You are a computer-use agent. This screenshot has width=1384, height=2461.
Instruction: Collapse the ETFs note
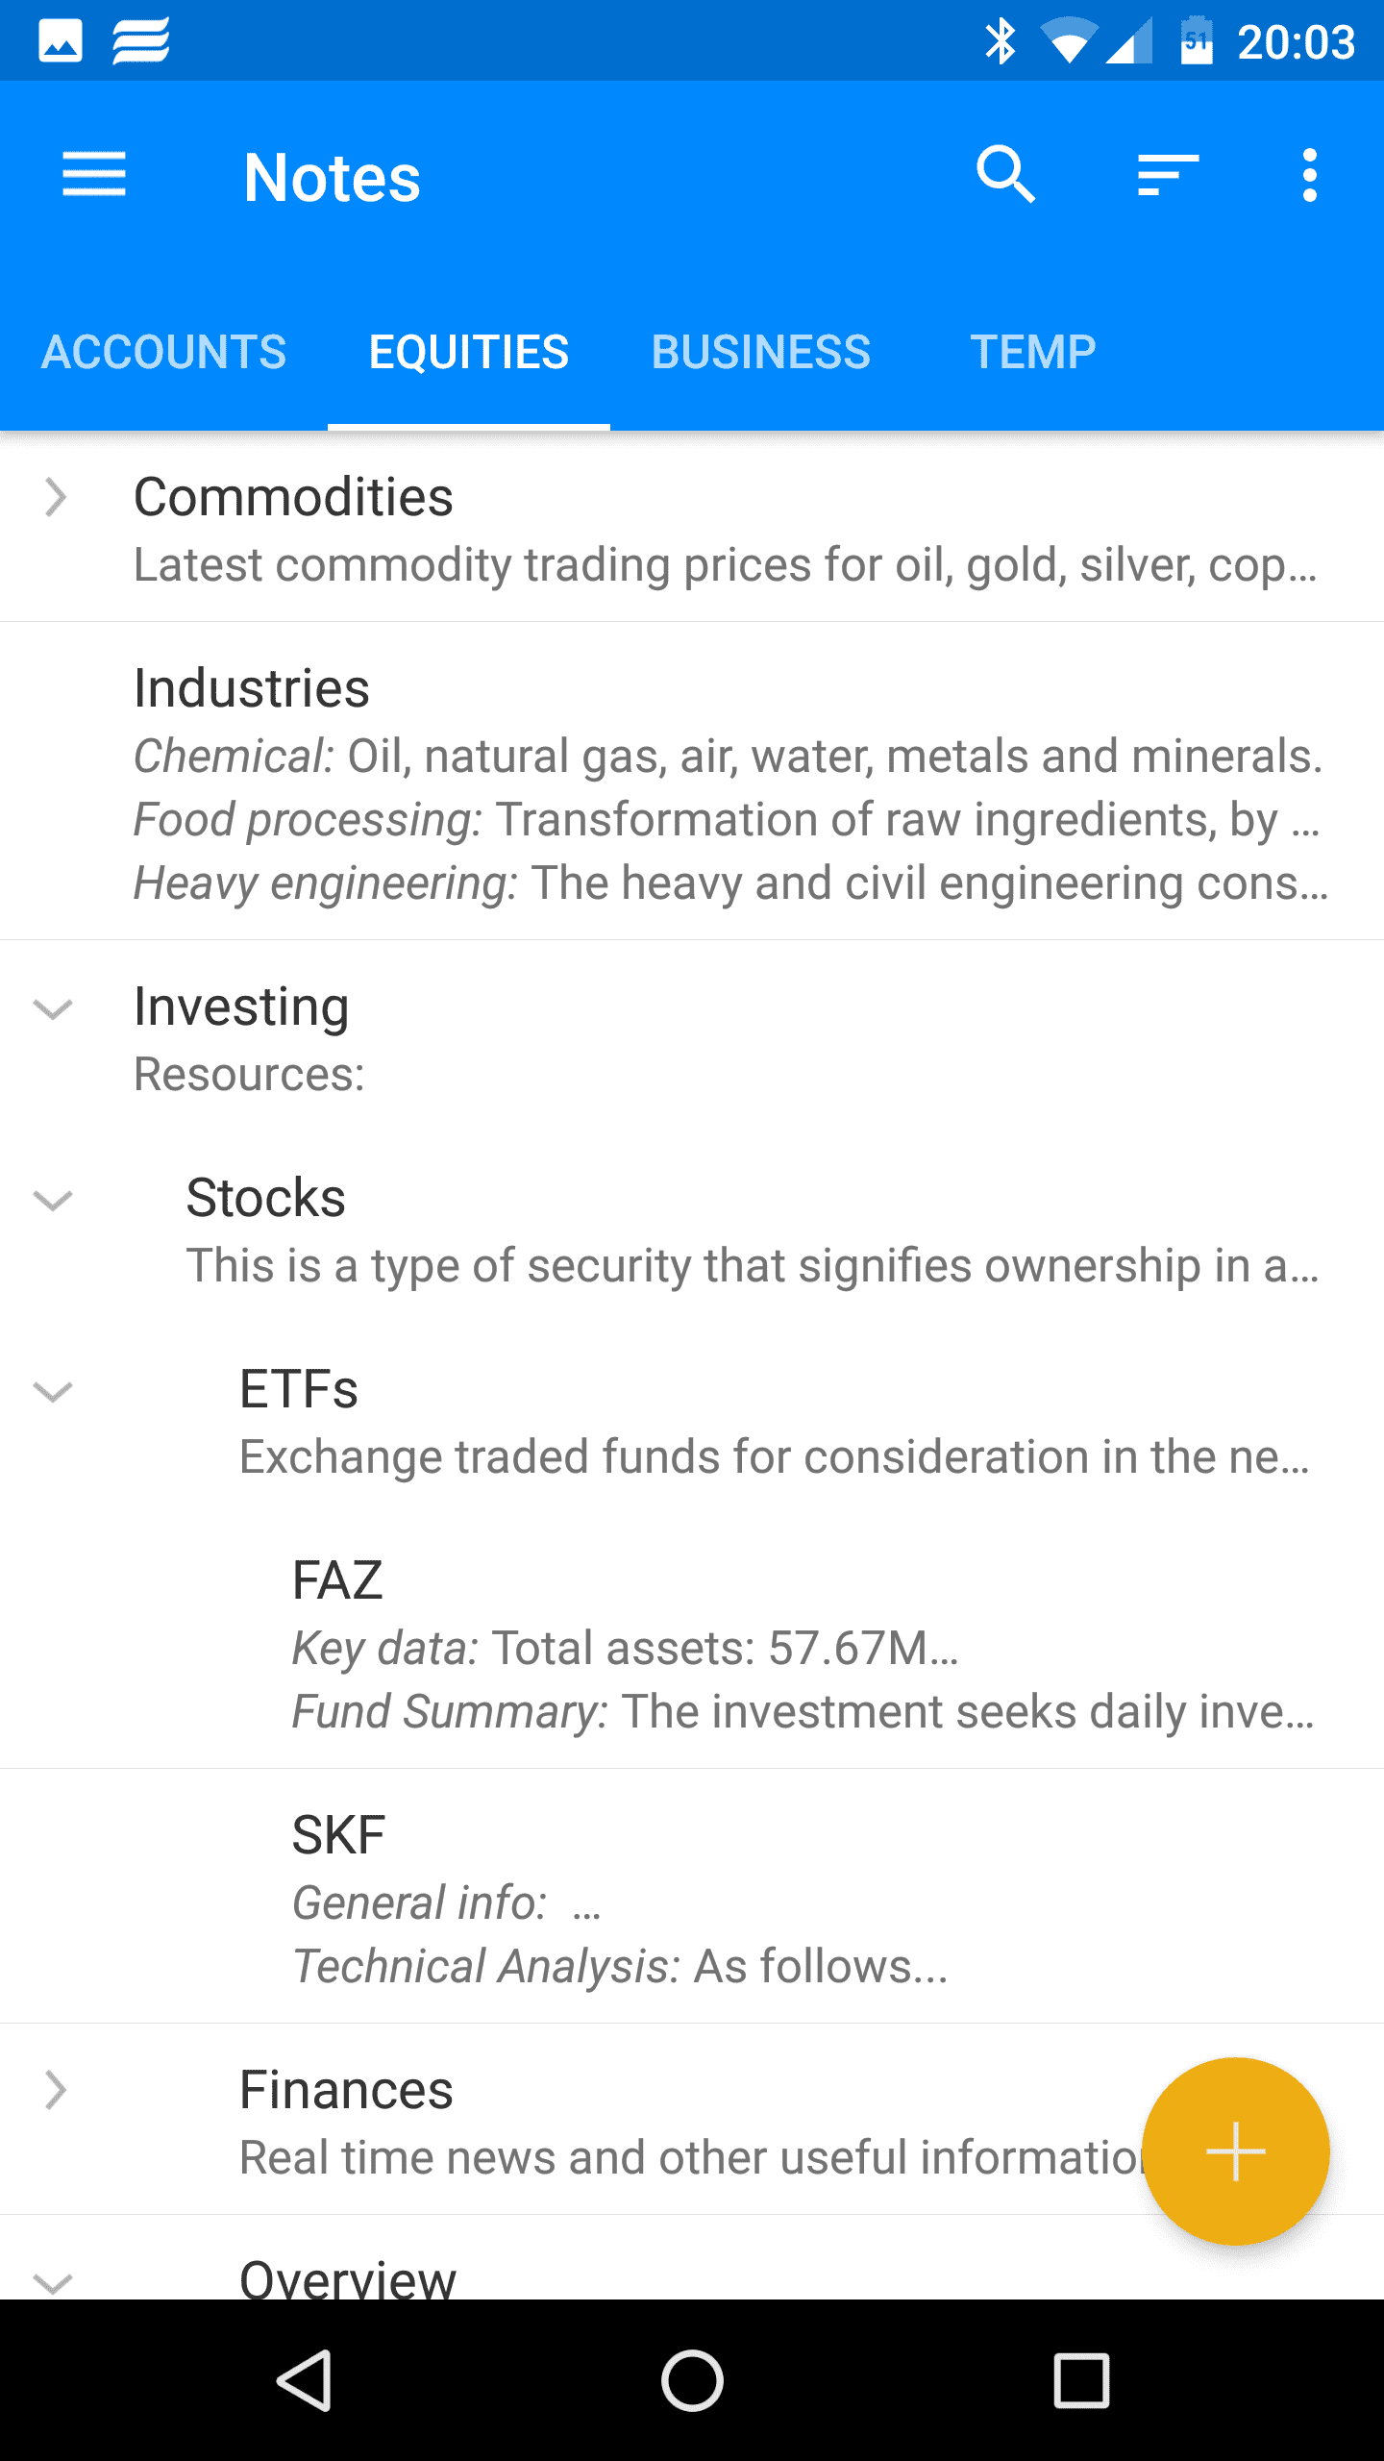[53, 1392]
